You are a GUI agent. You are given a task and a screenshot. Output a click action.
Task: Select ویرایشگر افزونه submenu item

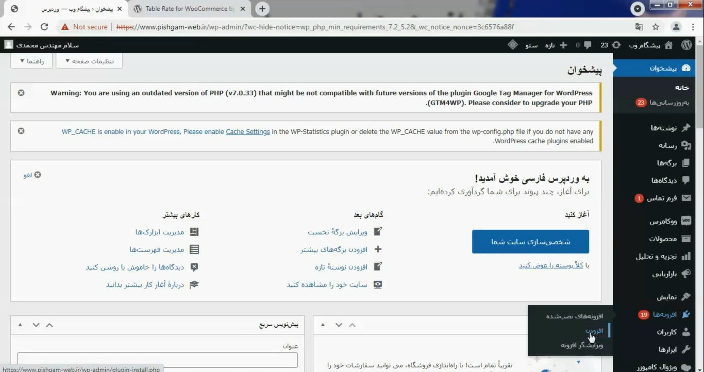582,345
